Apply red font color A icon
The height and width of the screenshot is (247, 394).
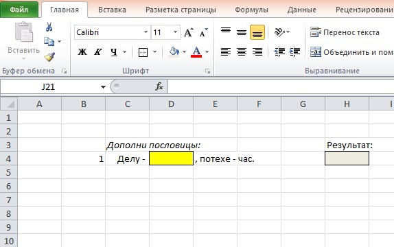tap(196, 52)
